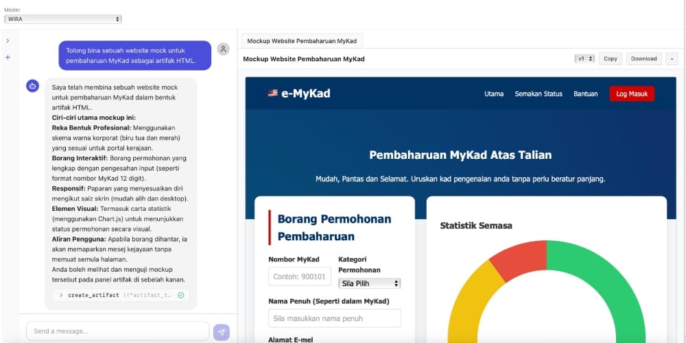686x343 pixels.
Task: Switch to Mockup Website Pembaharuan MyKad tab
Action: [302, 41]
